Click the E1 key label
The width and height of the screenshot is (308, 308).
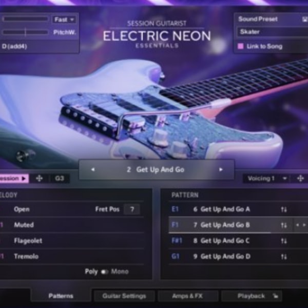tap(175, 209)
